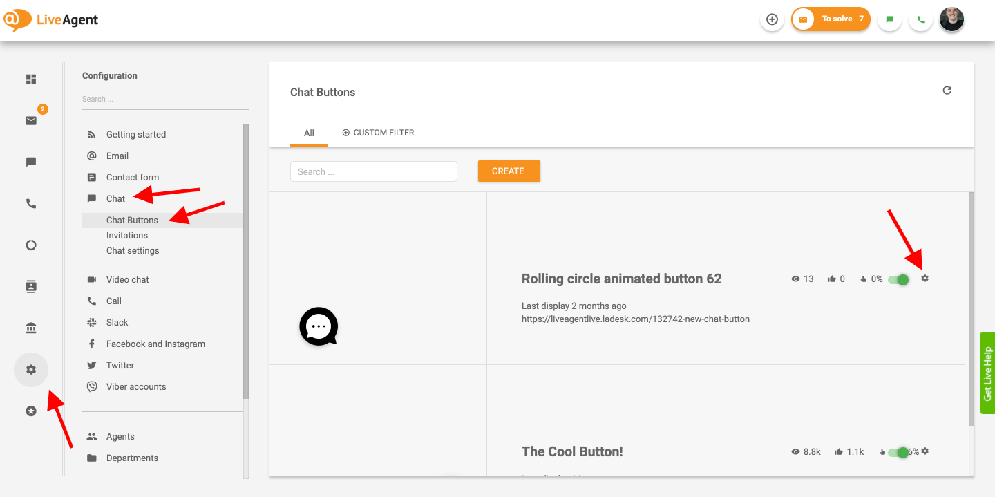Screen dimensions: 995x497
Task: Add a CUSTOM FILTER tab
Action: point(378,133)
